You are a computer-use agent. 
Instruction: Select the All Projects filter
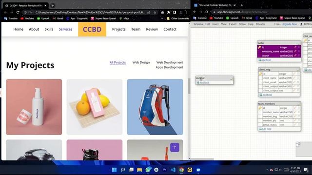(117, 63)
